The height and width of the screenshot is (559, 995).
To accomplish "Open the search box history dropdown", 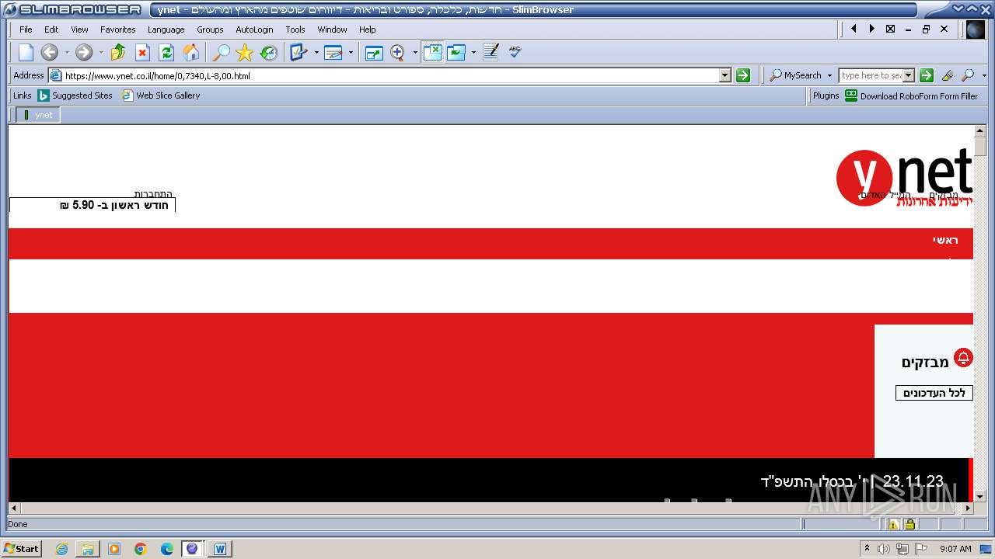I will (909, 75).
